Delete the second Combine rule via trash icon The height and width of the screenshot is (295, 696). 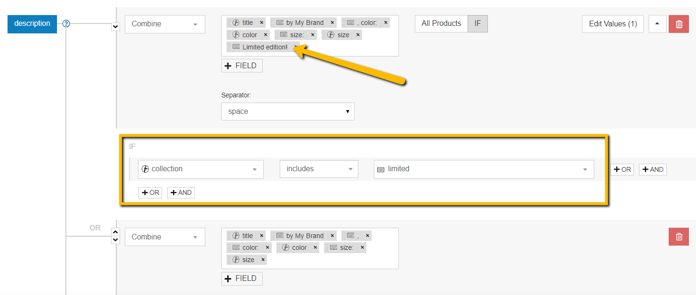pos(679,237)
